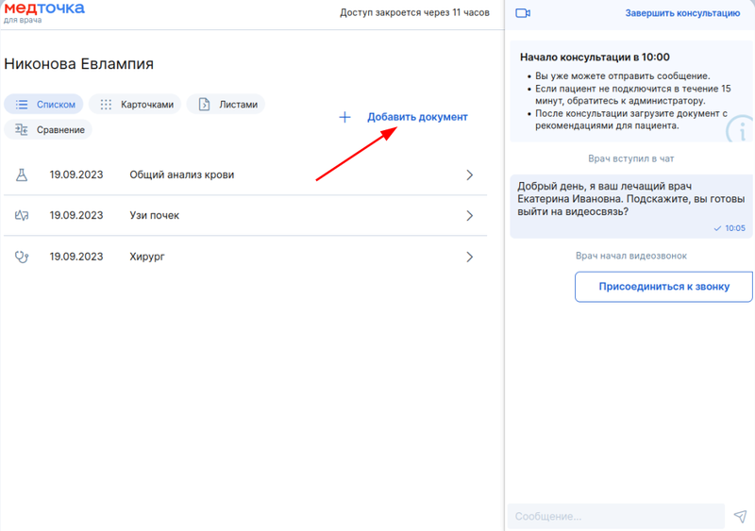This screenshot has width=755, height=531.
Task: Click the plus icon to add document
Action: coord(344,117)
